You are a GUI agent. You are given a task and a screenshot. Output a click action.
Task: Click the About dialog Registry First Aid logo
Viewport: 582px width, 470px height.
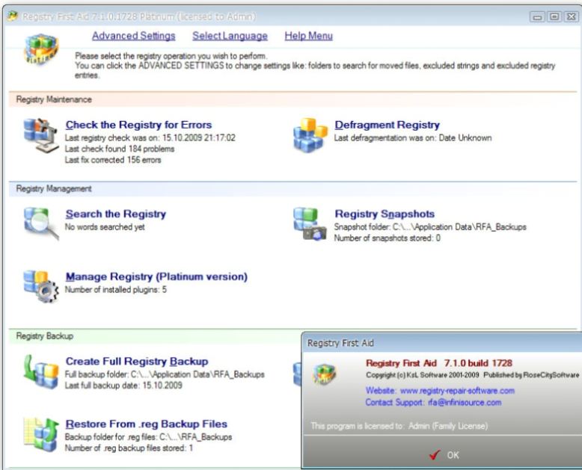pos(324,374)
